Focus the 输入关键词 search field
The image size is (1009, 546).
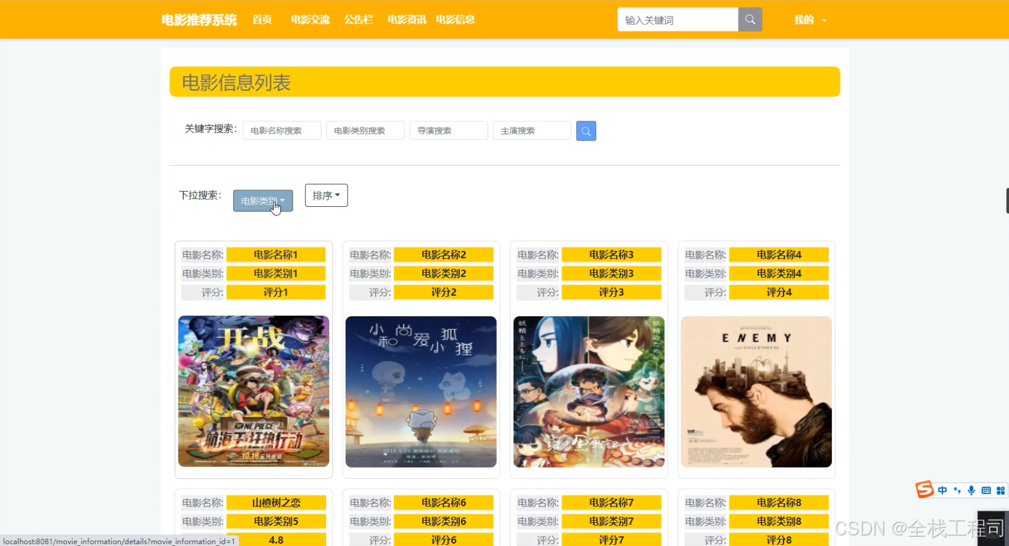coord(678,19)
